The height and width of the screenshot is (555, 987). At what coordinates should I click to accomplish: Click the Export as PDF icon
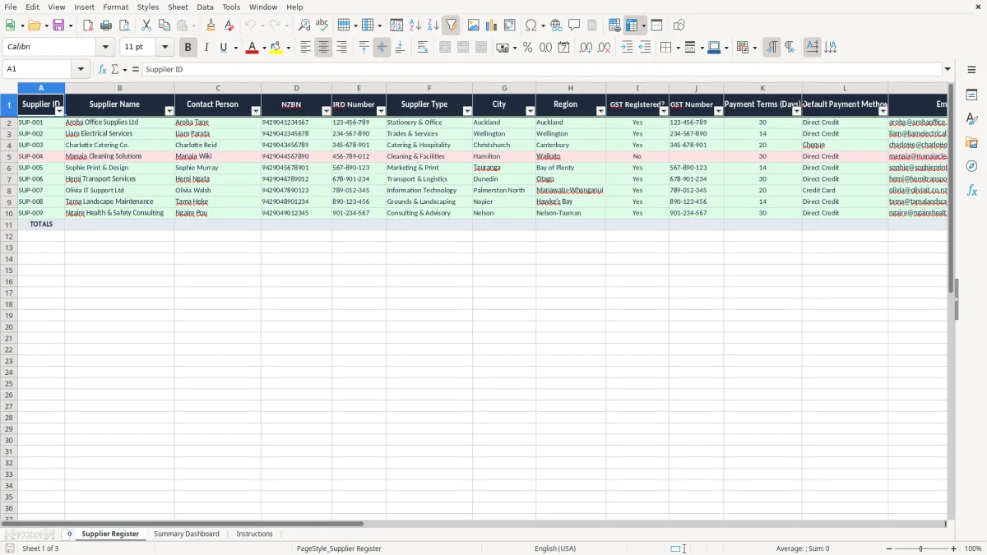click(x=88, y=25)
